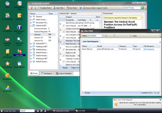Open My Supports desktop icon

click(x=7, y=29)
